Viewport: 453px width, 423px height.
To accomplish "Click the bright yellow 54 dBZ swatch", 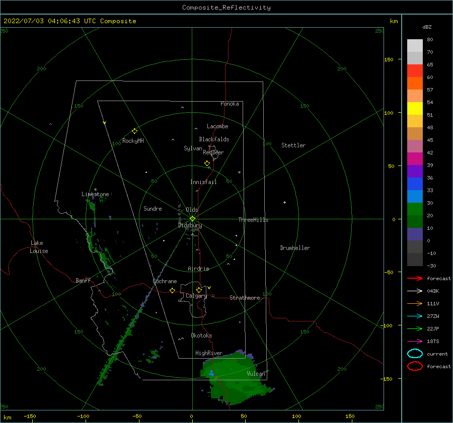I will pyautogui.click(x=415, y=109).
